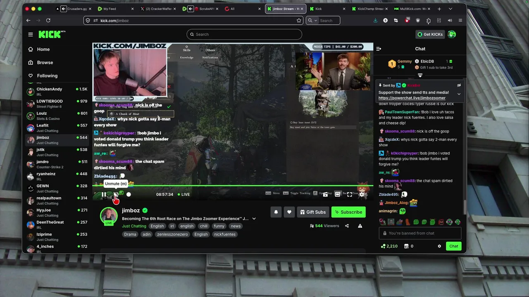
Task: Open the user profile avatar menu
Action: click(x=452, y=34)
